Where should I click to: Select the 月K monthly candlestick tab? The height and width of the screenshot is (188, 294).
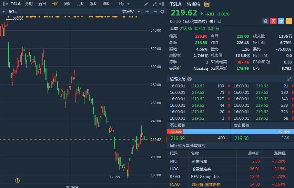point(80,4)
